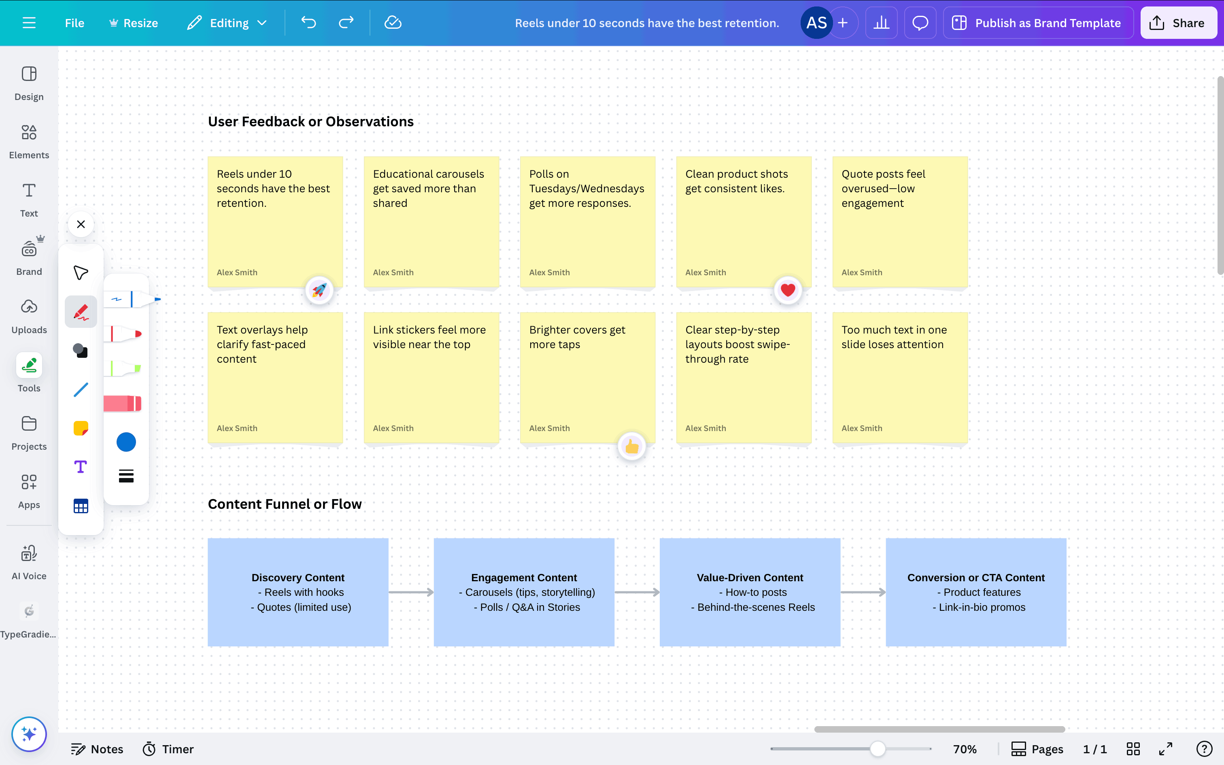
Task: Toggle fullscreen presentation mode
Action: 1165,749
